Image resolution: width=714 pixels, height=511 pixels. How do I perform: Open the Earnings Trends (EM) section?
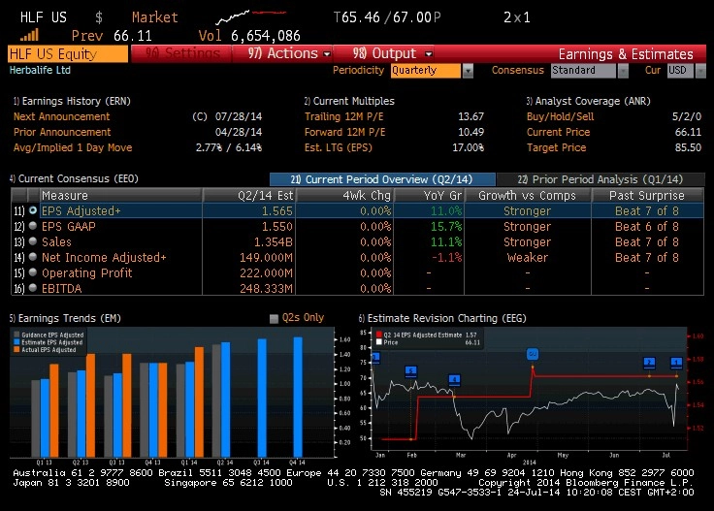(65, 318)
